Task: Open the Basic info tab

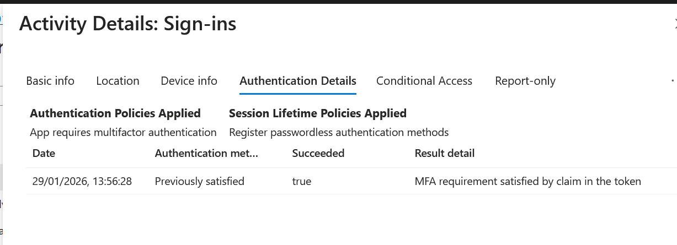Action: point(50,81)
